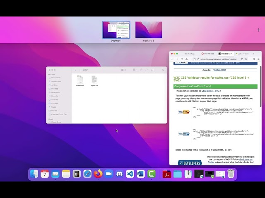Open the Trash in the Dock

tap(231, 174)
